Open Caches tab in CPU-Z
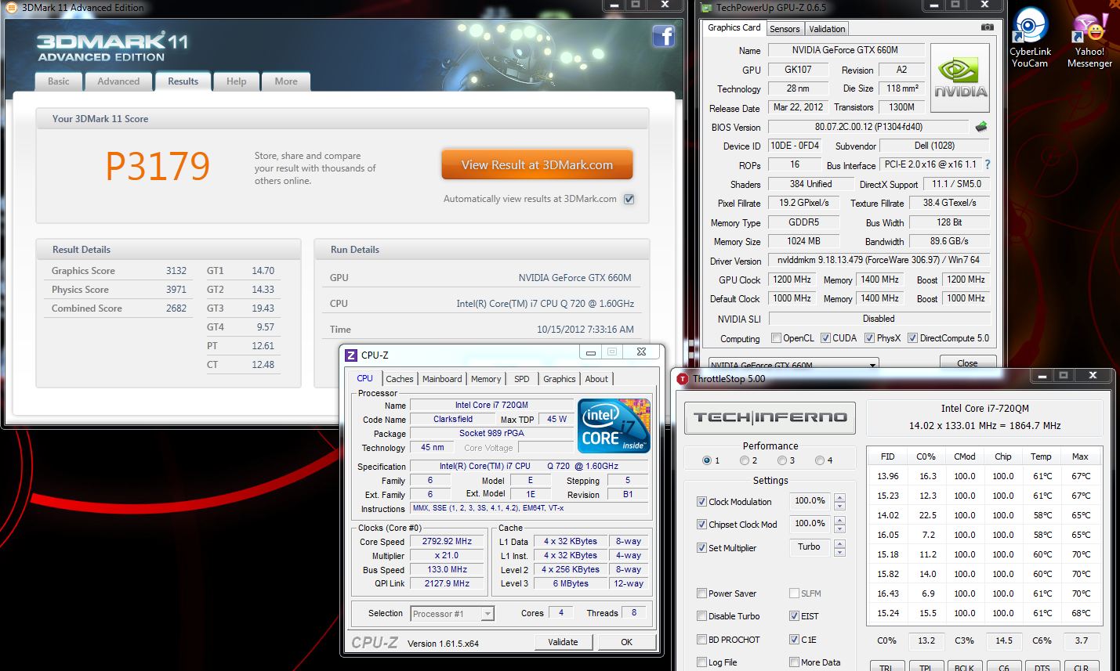 pos(400,379)
